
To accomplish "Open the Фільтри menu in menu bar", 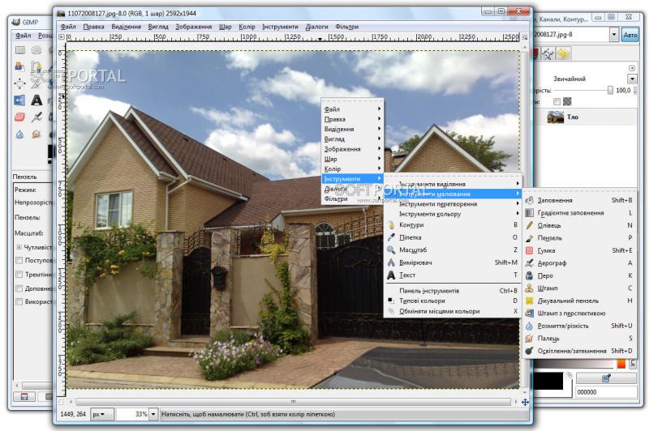I will coord(346,27).
